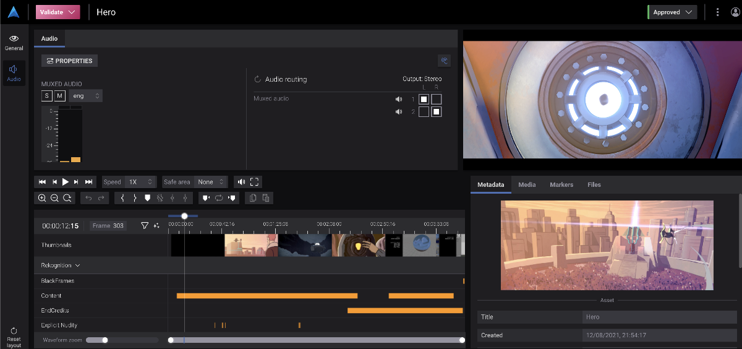The height and width of the screenshot is (349, 742).
Task: Click the PROPERTIES button
Action: (69, 61)
